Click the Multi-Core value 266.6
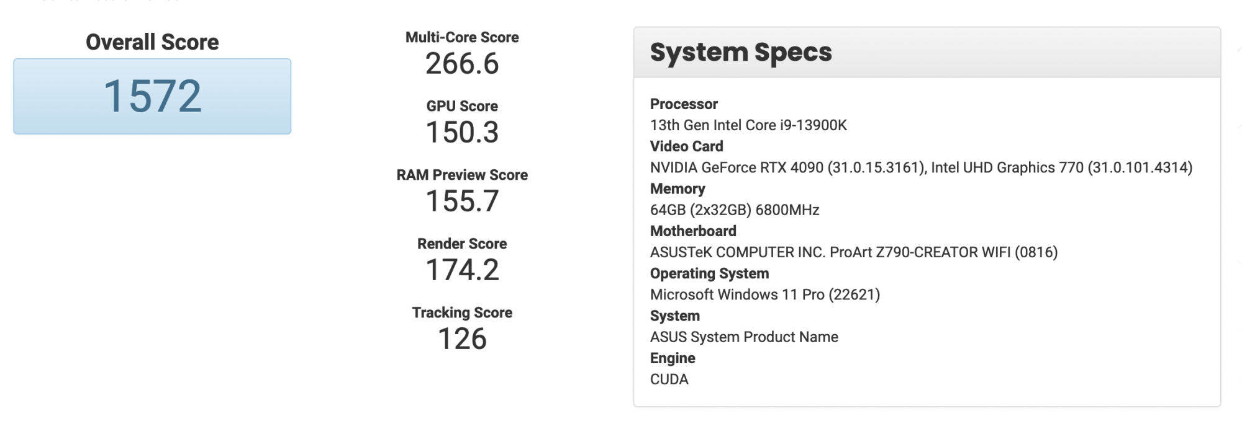 click(x=462, y=64)
